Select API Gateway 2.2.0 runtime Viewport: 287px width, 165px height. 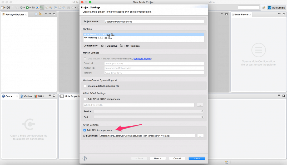[x=93, y=38]
